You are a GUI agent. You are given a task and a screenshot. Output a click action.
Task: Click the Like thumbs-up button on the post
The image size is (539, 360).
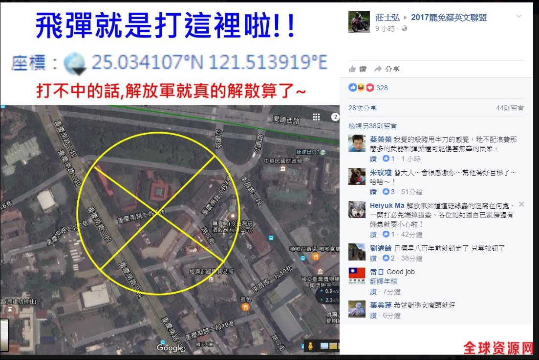[x=358, y=69]
